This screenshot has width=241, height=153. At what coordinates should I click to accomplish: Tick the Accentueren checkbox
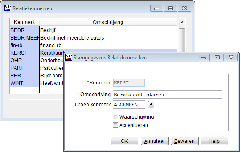[115, 125]
